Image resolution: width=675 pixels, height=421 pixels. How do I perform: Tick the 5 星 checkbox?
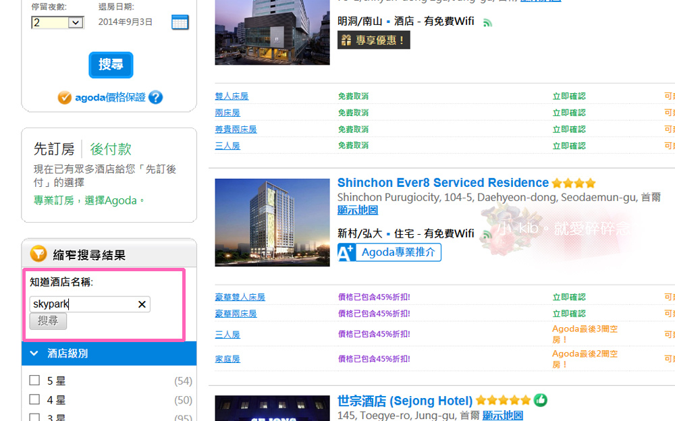point(34,381)
